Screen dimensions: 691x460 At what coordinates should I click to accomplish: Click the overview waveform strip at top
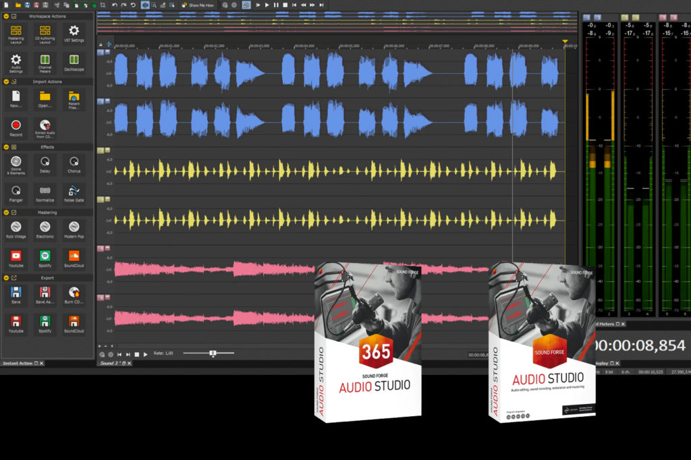click(x=337, y=22)
